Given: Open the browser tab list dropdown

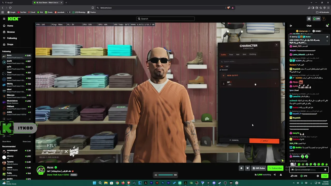Looking at the screenshot, I should [x=311, y=3].
